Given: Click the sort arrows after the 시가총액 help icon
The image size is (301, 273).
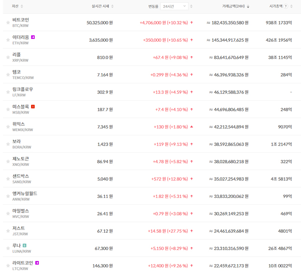Looking at the screenshot, I should tap(292, 6).
